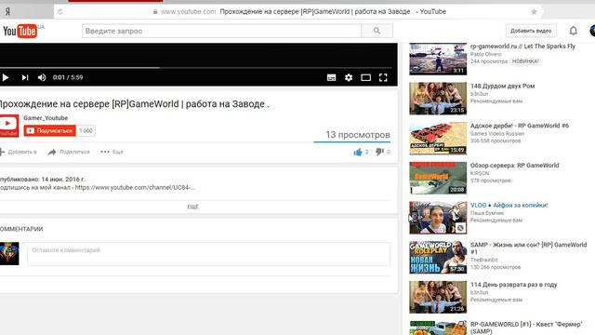Click 'Добавить видео' upload button
Screen dimensions: 595x335
(x=531, y=31)
